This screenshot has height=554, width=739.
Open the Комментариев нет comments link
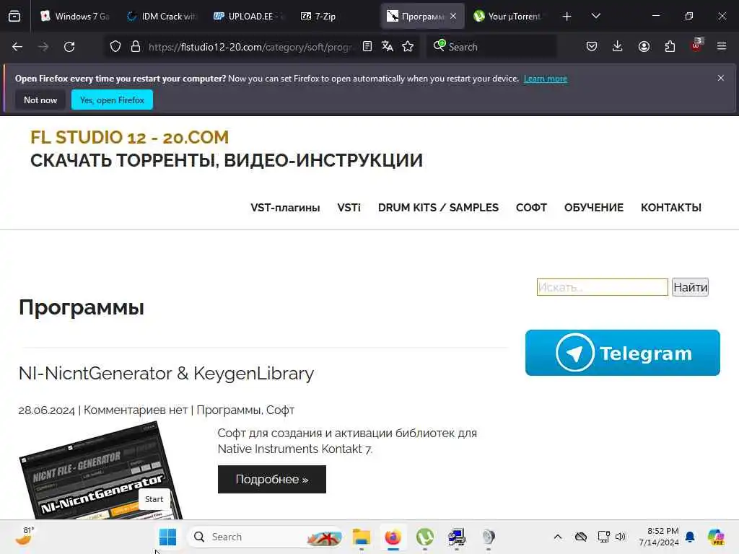(x=136, y=410)
